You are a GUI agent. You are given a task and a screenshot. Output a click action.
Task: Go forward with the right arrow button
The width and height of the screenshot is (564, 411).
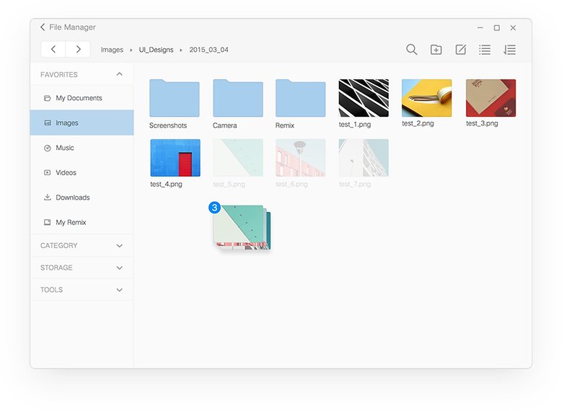(78, 49)
